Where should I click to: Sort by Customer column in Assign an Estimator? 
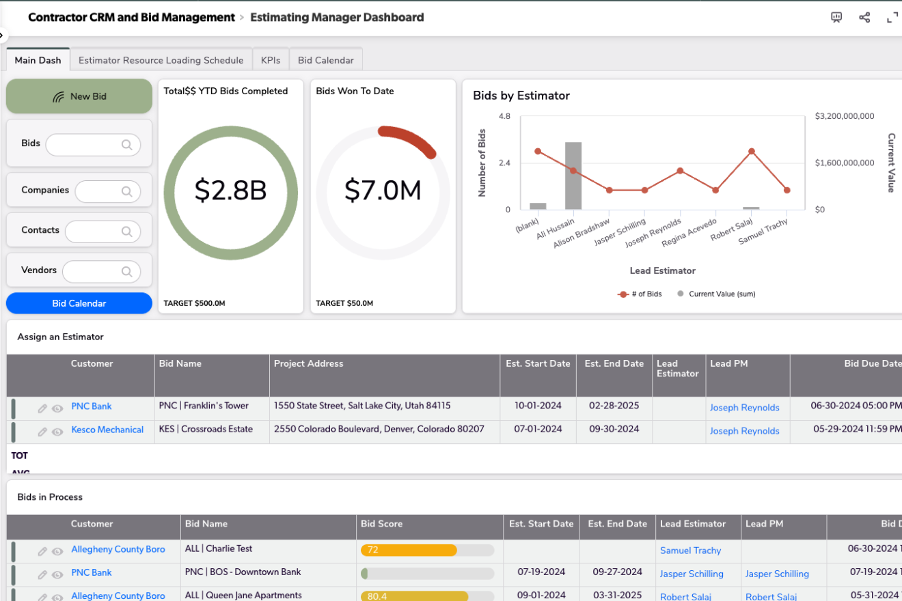92,364
